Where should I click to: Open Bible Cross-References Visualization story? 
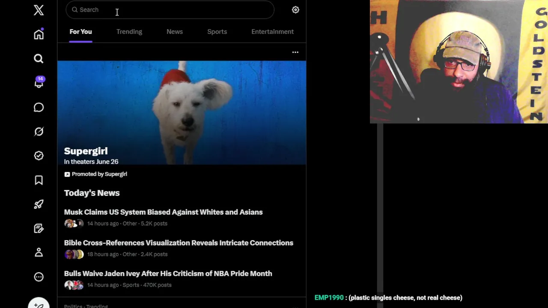179,243
